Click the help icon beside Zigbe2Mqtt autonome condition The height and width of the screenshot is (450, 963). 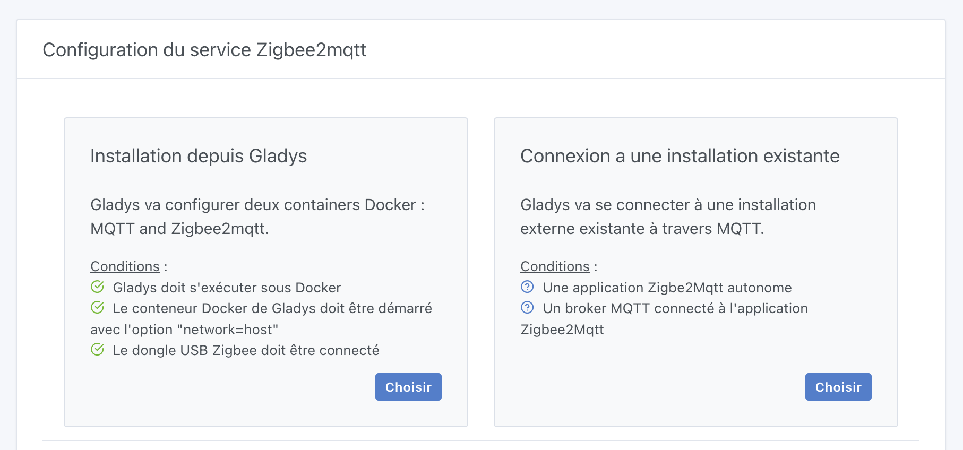[527, 287]
